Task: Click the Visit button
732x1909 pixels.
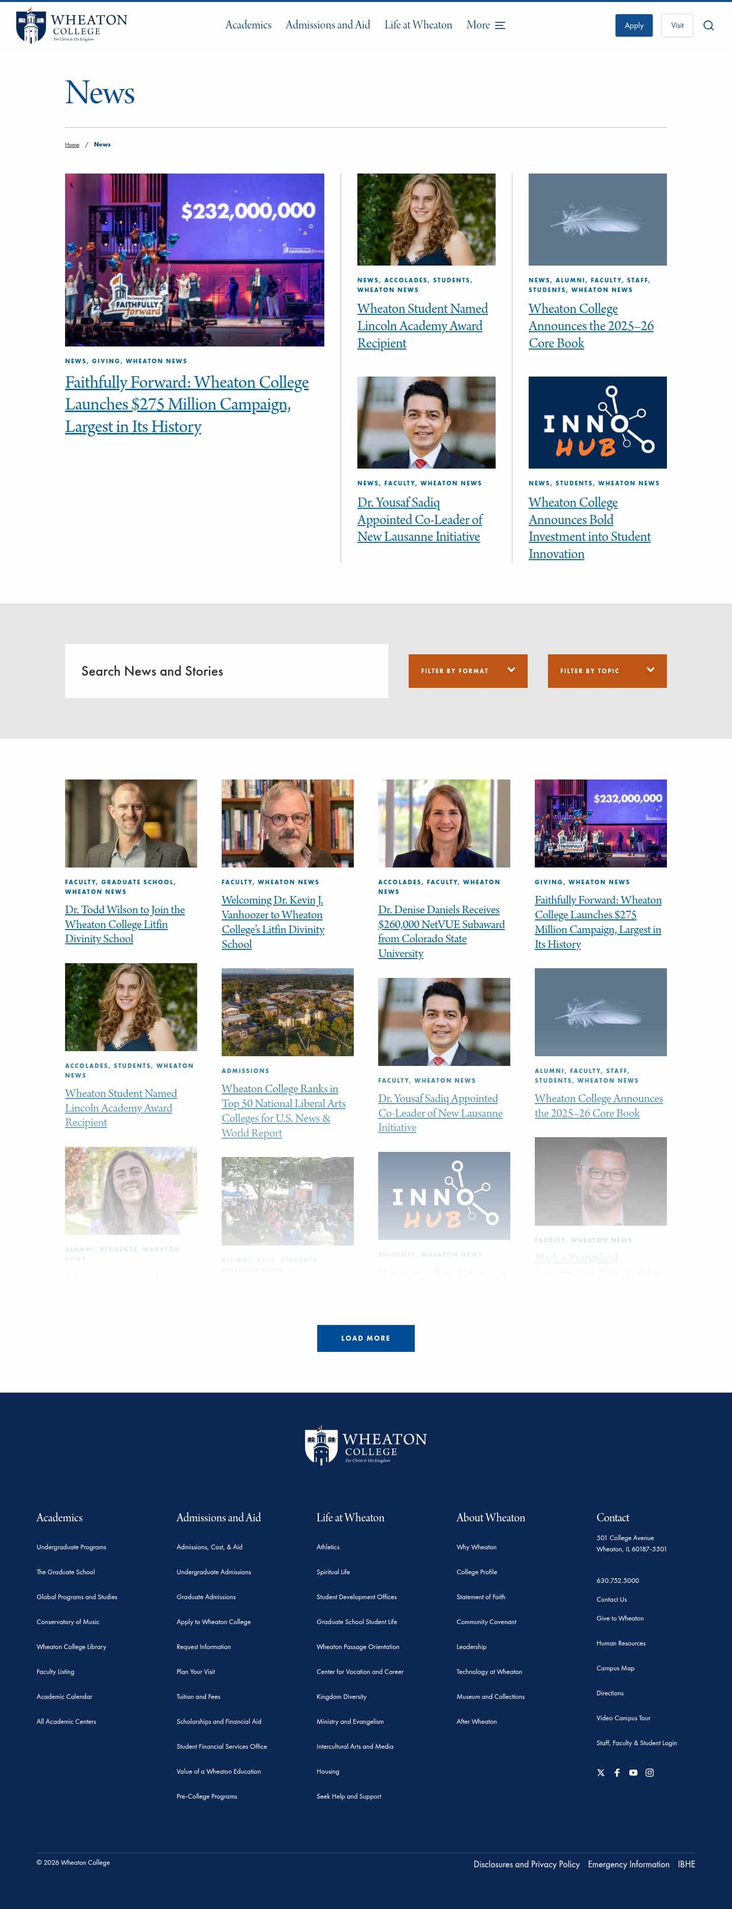Action: 677,25
